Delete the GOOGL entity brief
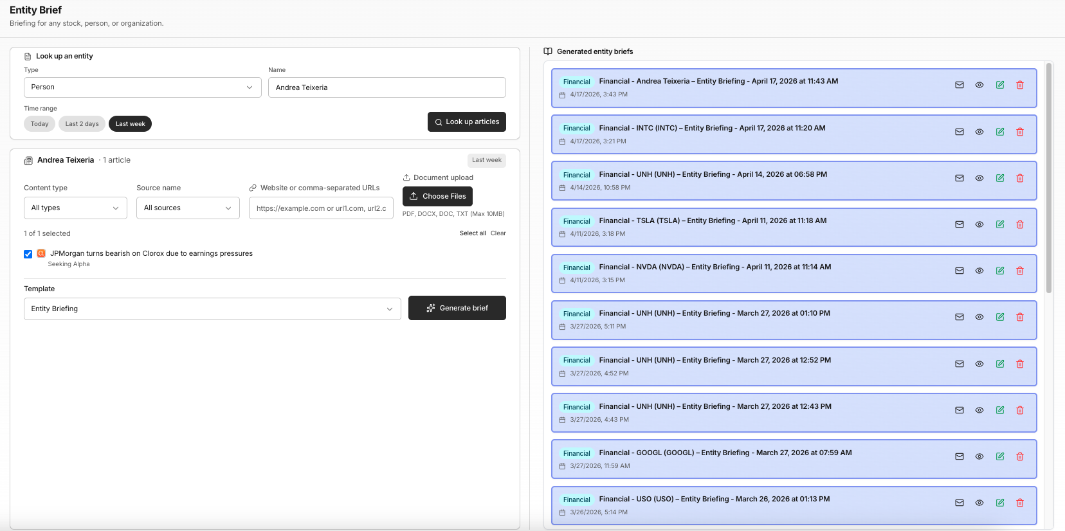This screenshot has width=1065, height=531. tap(1020, 456)
